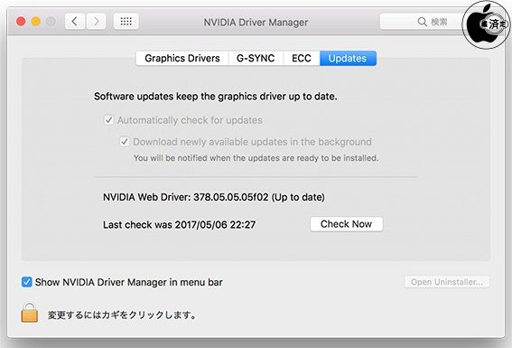Image resolution: width=512 pixels, height=348 pixels.
Task: Click the magnifier icon in search field
Action: click(422, 22)
